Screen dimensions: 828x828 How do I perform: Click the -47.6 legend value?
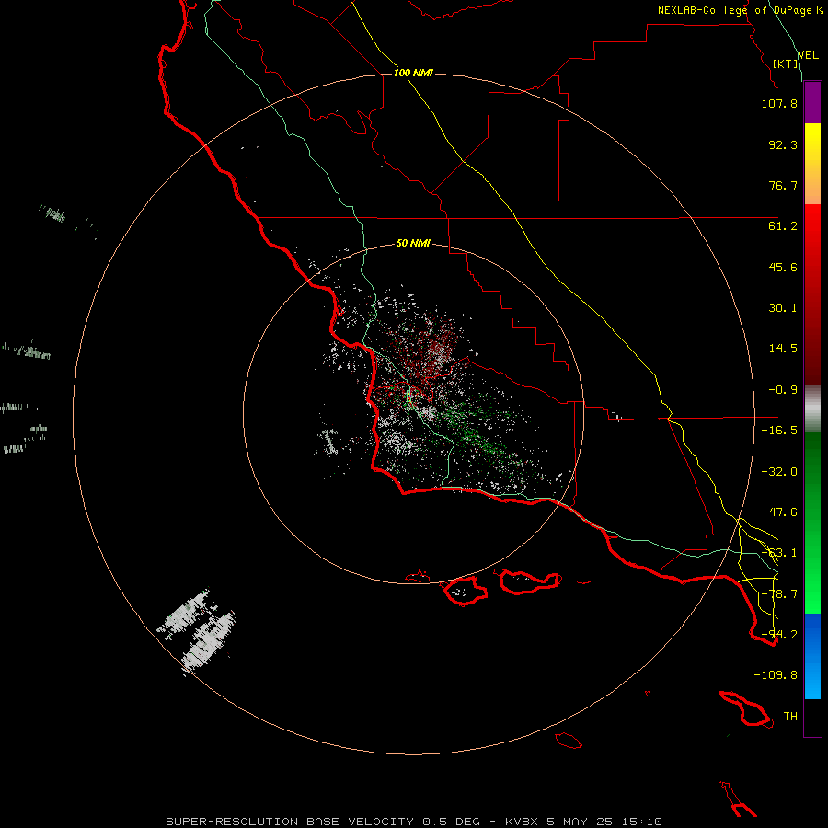point(779,512)
